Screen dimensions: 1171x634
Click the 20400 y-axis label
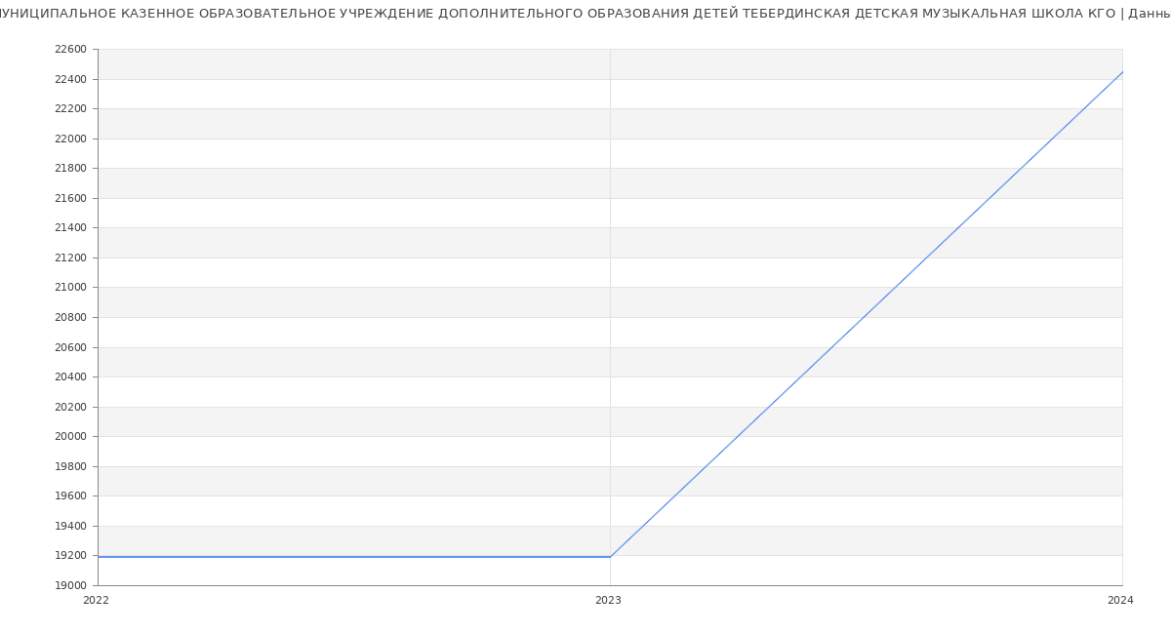[70, 377]
